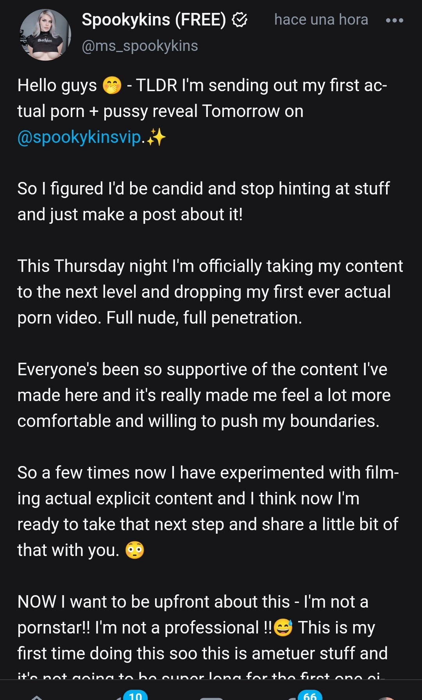This screenshot has height=700, width=422.
Task: Click the Spookykins (FREE) display name
Action: 154,20
